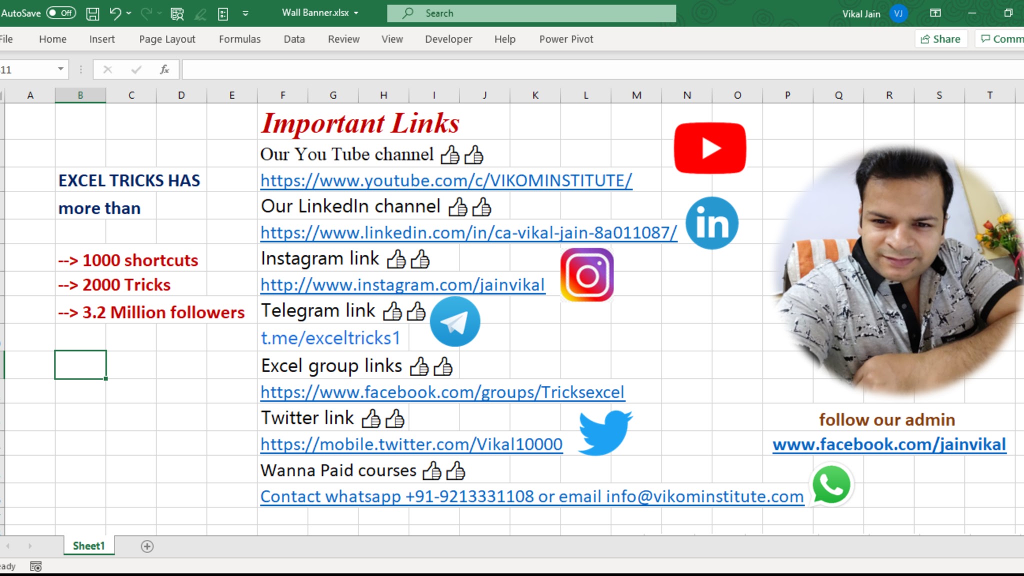The image size is (1024, 576).
Task: Select the Sheet1 tab
Action: click(x=88, y=546)
